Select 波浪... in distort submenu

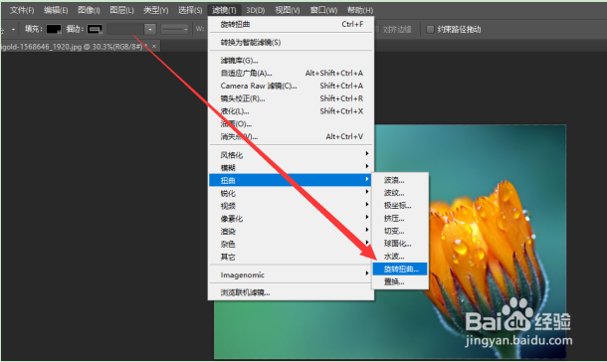pyautogui.click(x=400, y=180)
